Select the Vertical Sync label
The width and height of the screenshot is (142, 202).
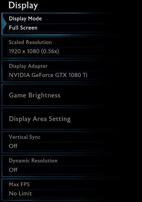25,137
